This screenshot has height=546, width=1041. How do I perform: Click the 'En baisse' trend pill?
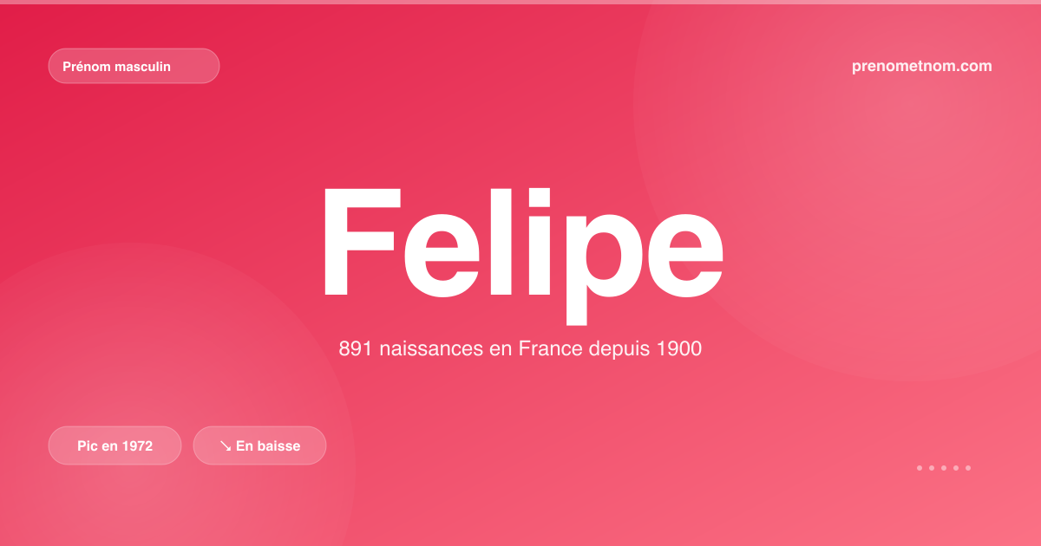click(259, 445)
